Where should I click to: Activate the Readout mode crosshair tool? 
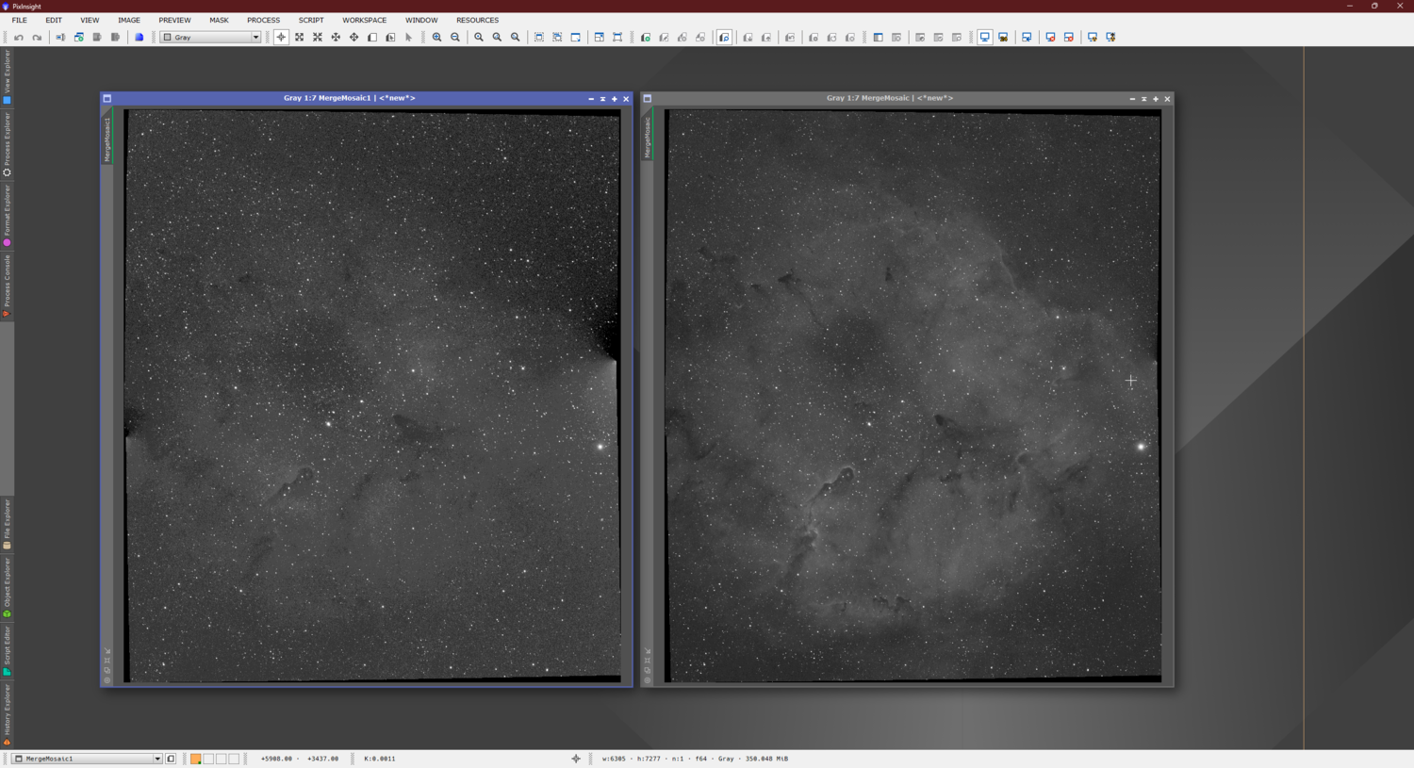pyautogui.click(x=281, y=38)
